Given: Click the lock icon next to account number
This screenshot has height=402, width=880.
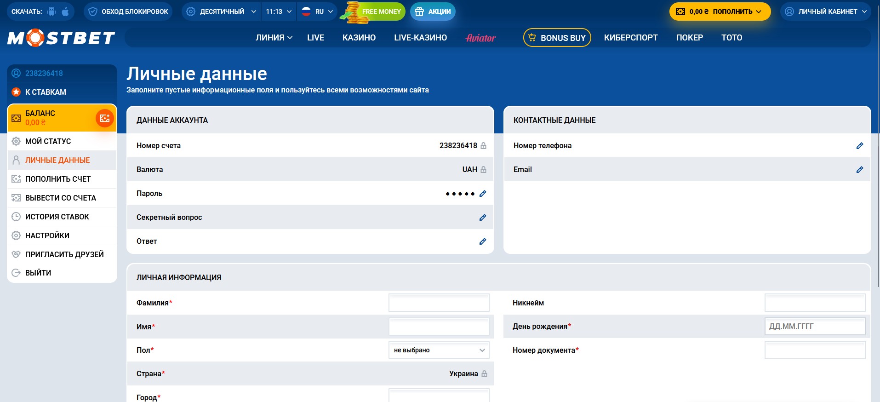Looking at the screenshot, I should point(483,145).
